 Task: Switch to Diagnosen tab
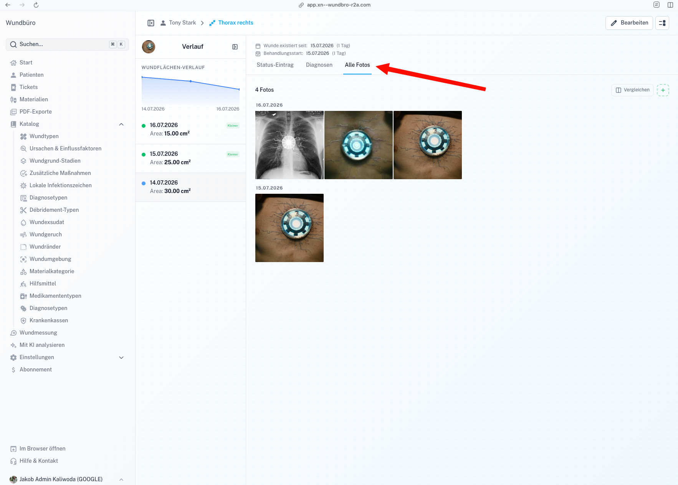coord(319,65)
